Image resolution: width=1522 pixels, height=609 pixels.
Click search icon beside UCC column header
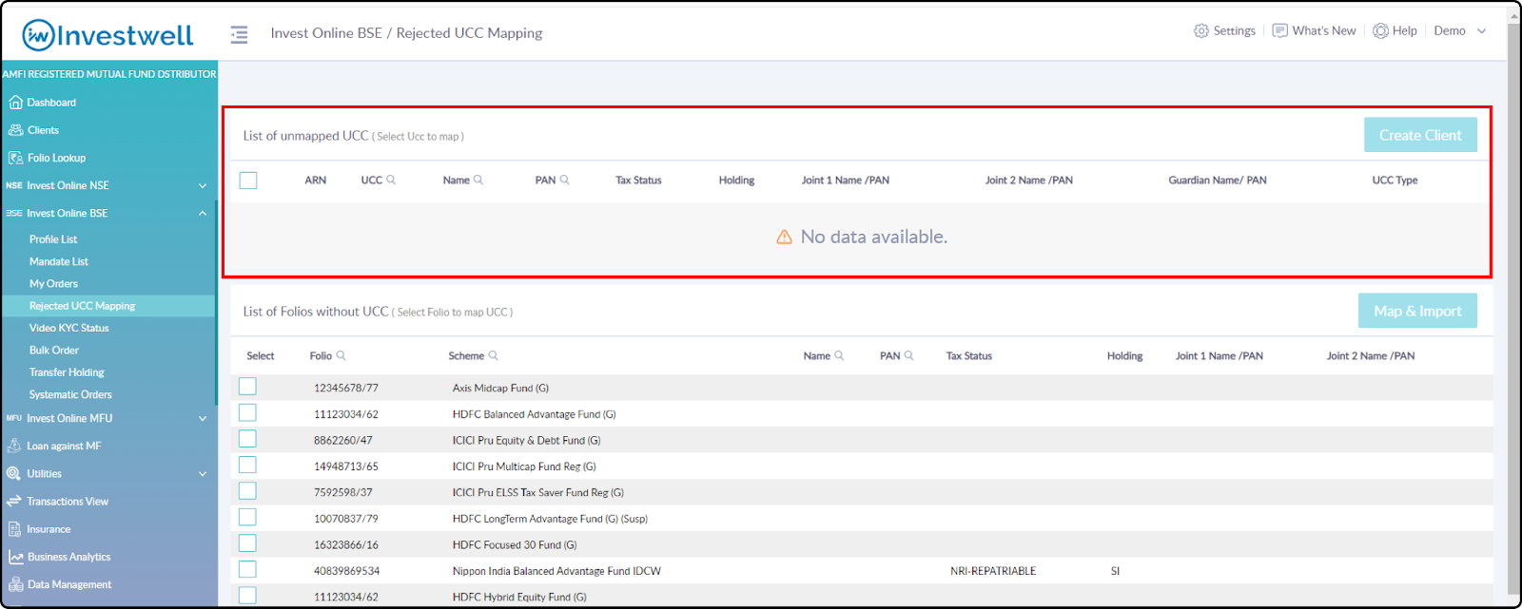pyautogui.click(x=391, y=180)
